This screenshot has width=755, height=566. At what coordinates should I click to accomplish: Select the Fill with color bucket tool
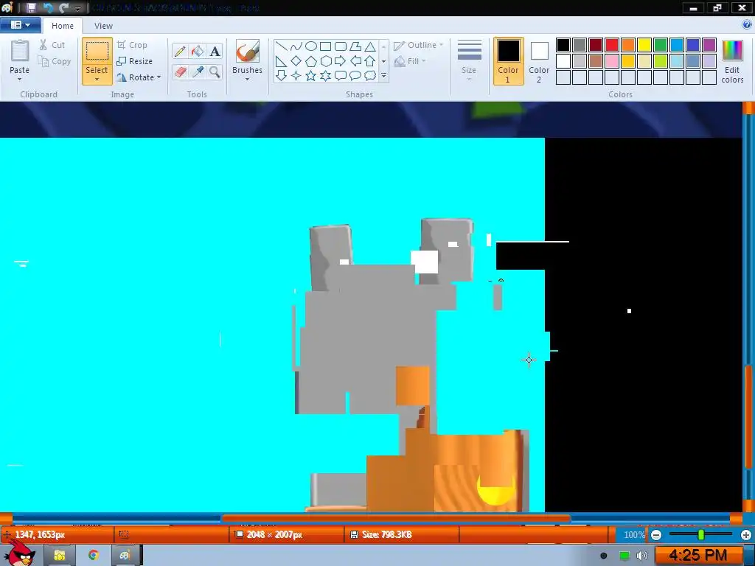click(198, 51)
